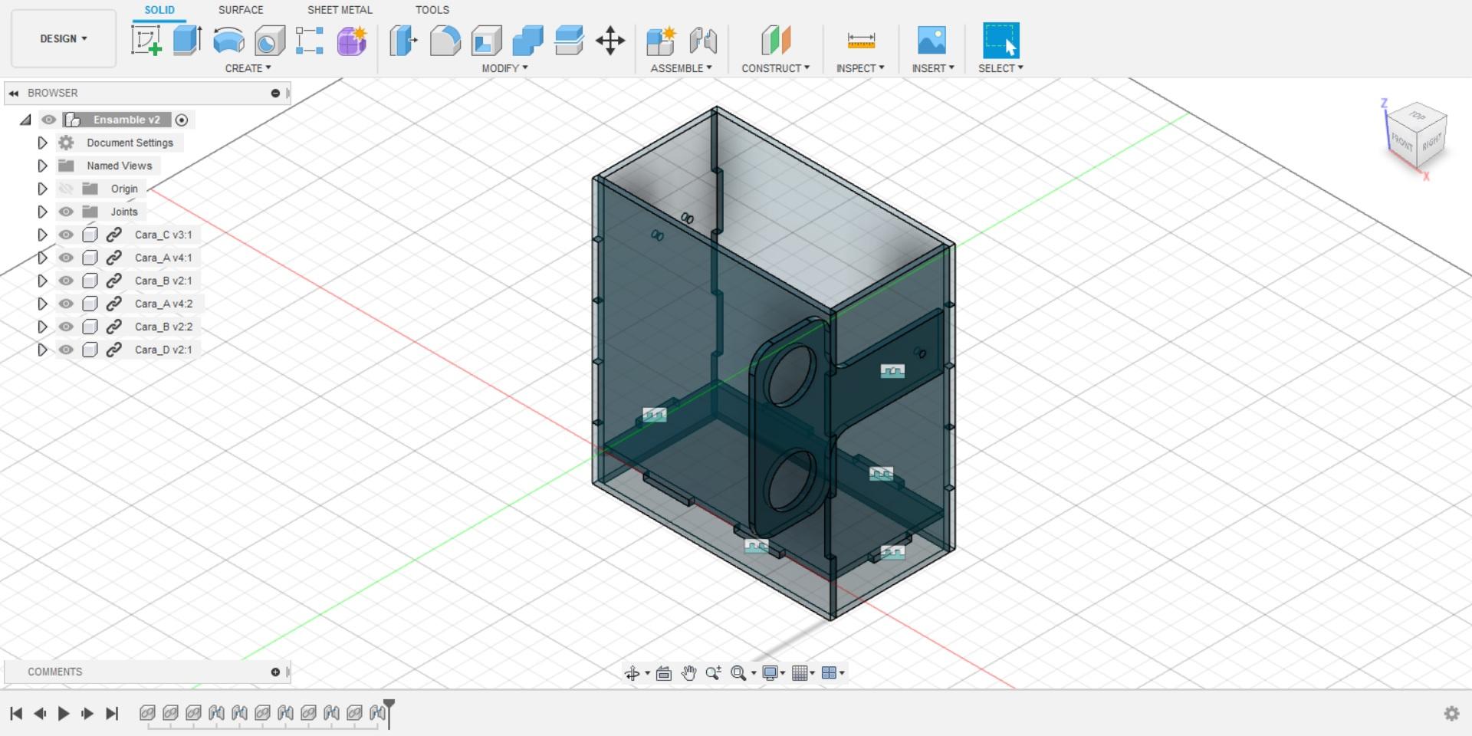Screen dimensions: 1472x736
Task: Open the Measure tool
Action: pyautogui.click(x=861, y=40)
